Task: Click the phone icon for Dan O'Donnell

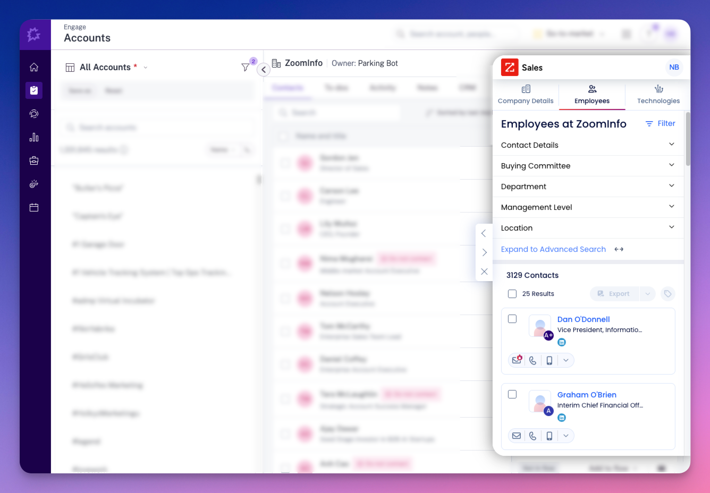Action: click(532, 361)
